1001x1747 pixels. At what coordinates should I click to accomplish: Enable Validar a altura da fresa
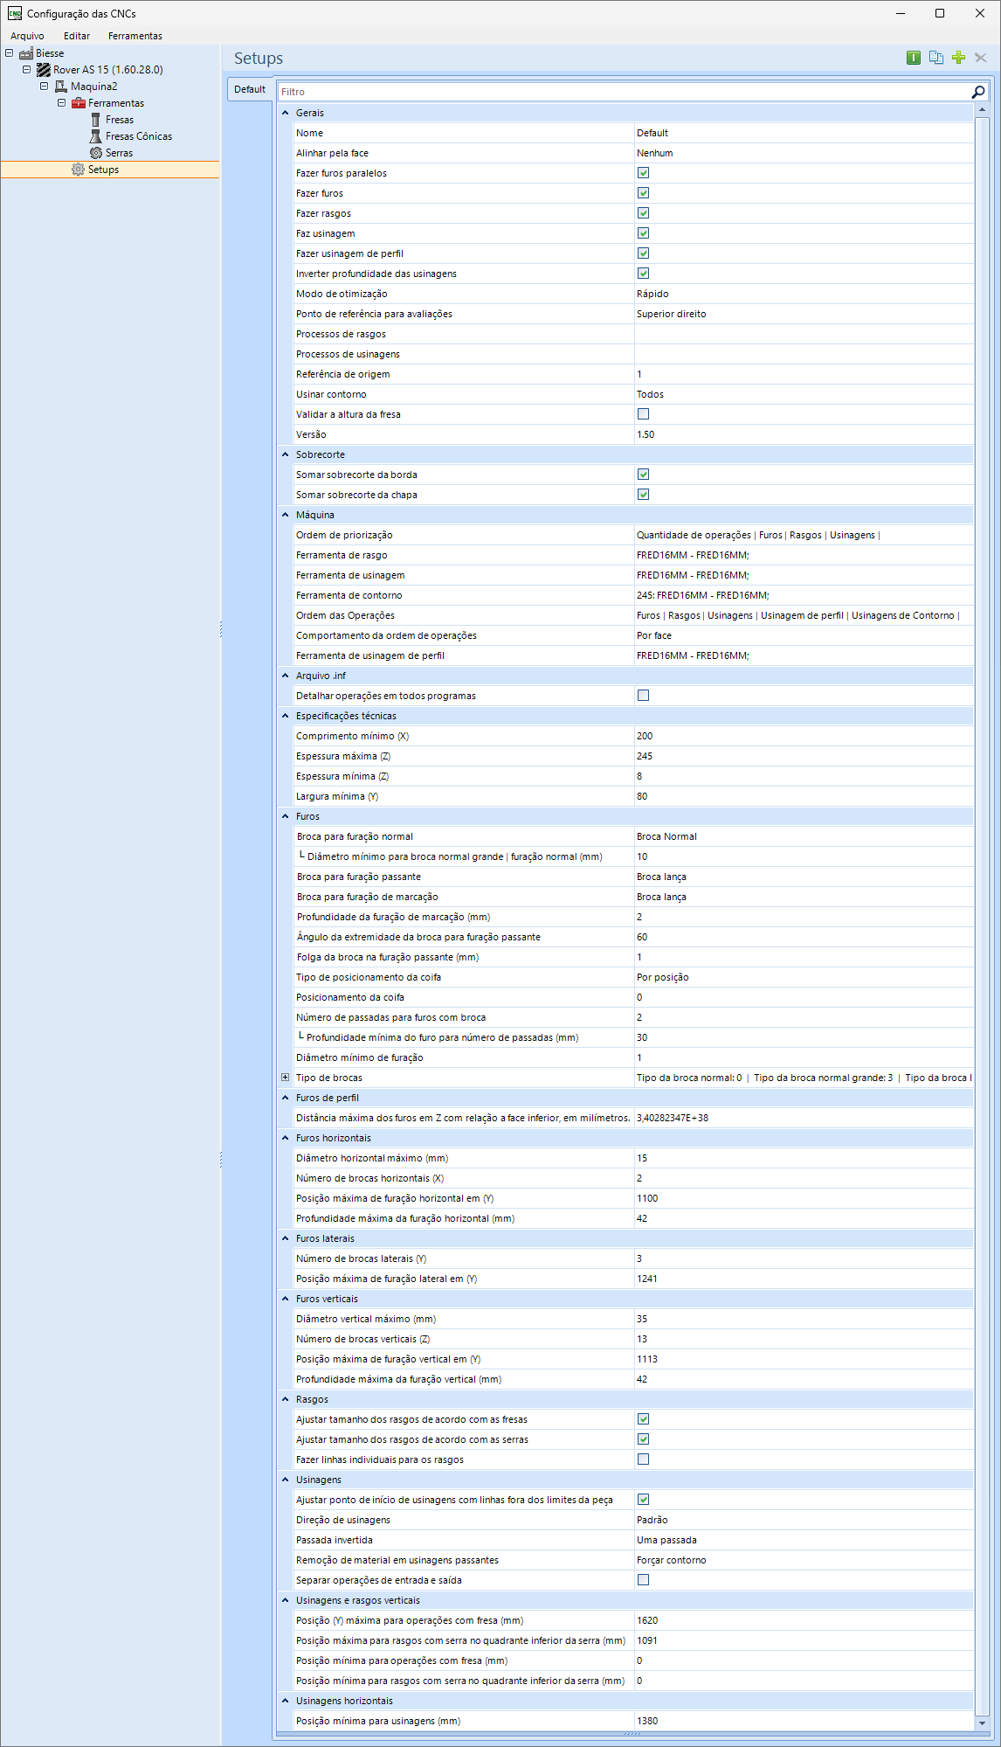click(643, 414)
